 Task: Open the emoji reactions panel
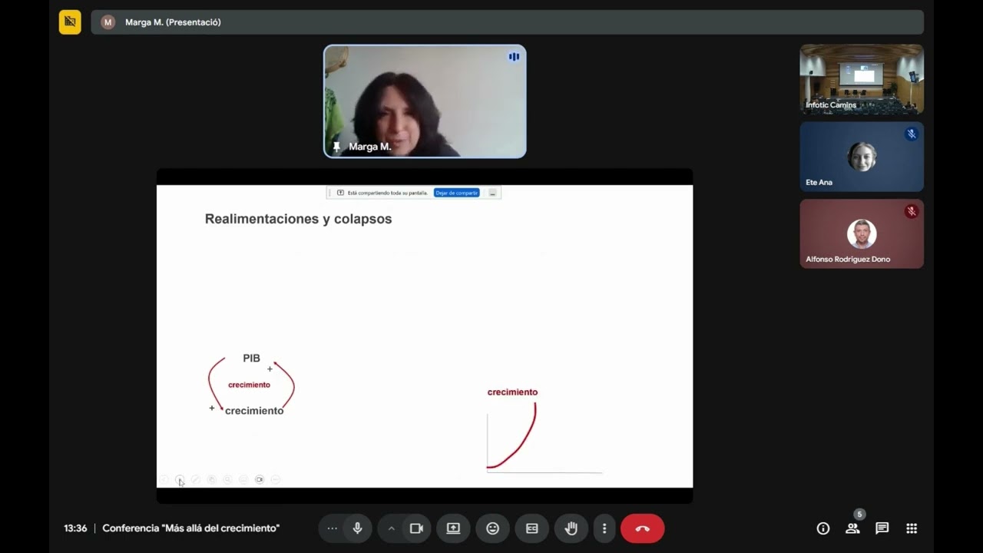tap(492, 528)
